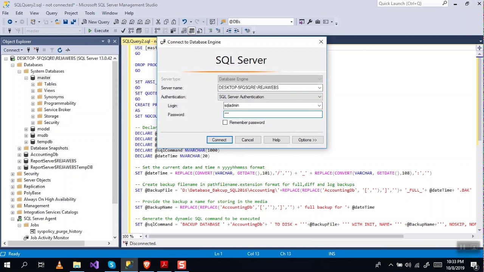Click the Results to Text icon
Screen dimensions: 484x272
184,31
